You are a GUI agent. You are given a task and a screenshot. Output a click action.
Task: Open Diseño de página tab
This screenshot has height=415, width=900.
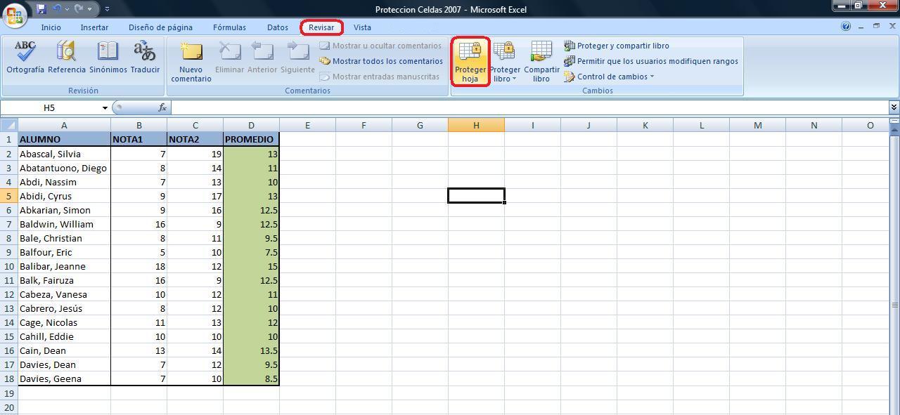click(x=160, y=27)
